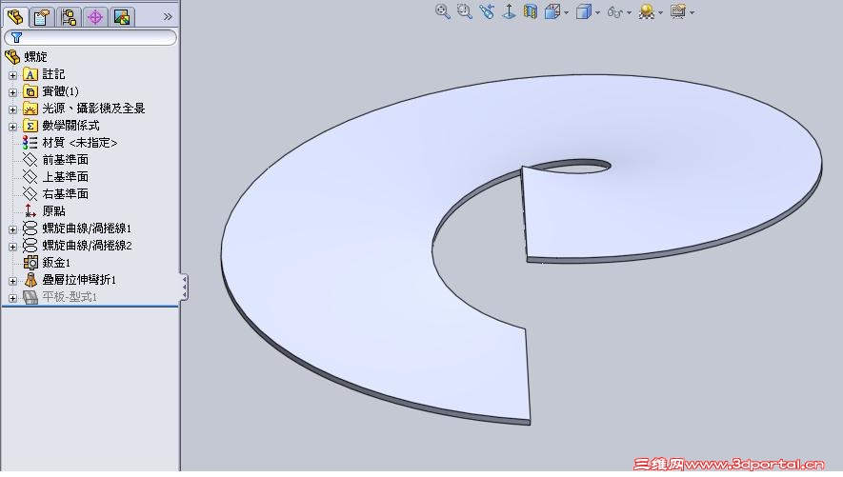Open the Display Style dropdown arrow

pyautogui.click(x=598, y=12)
